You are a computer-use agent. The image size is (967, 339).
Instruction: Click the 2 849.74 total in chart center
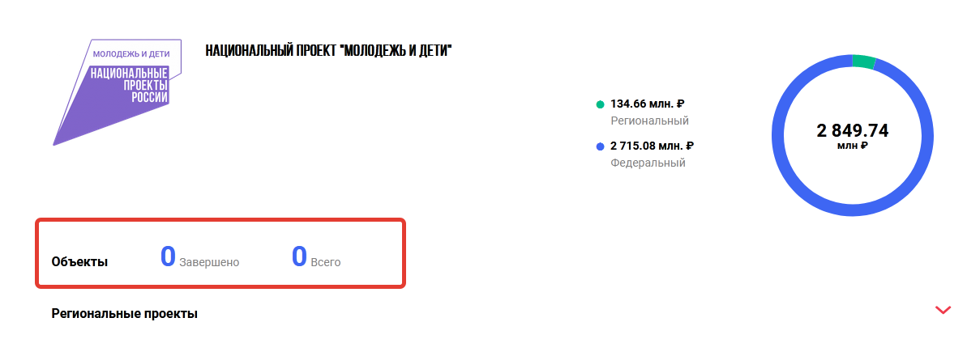tap(852, 130)
